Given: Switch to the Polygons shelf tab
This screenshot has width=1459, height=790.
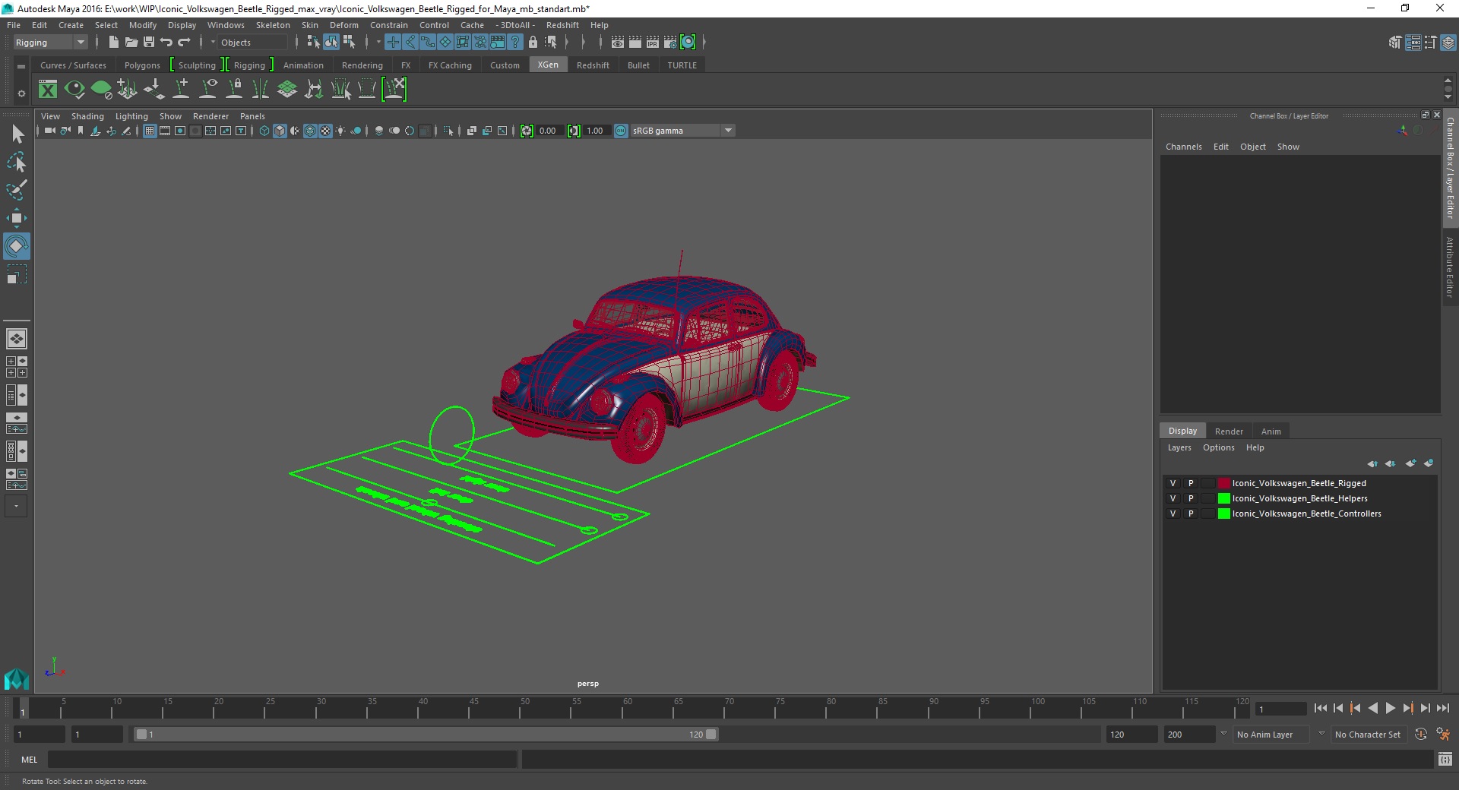Looking at the screenshot, I should (142, 65).
